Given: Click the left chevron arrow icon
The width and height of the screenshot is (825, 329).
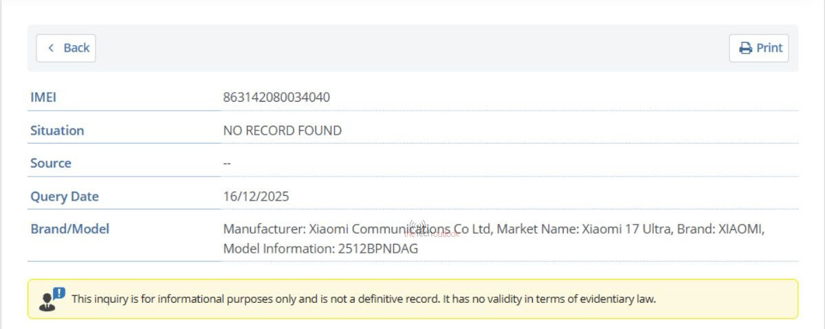Looking at the screenshot, I should coord(51,48).
